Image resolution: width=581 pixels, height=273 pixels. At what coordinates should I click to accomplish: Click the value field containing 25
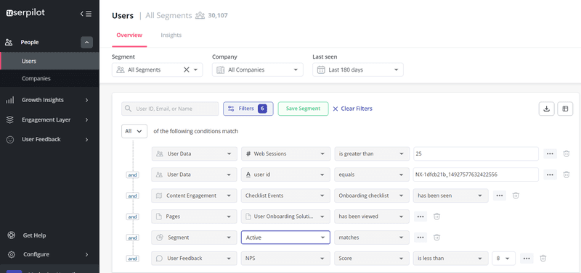476,154
